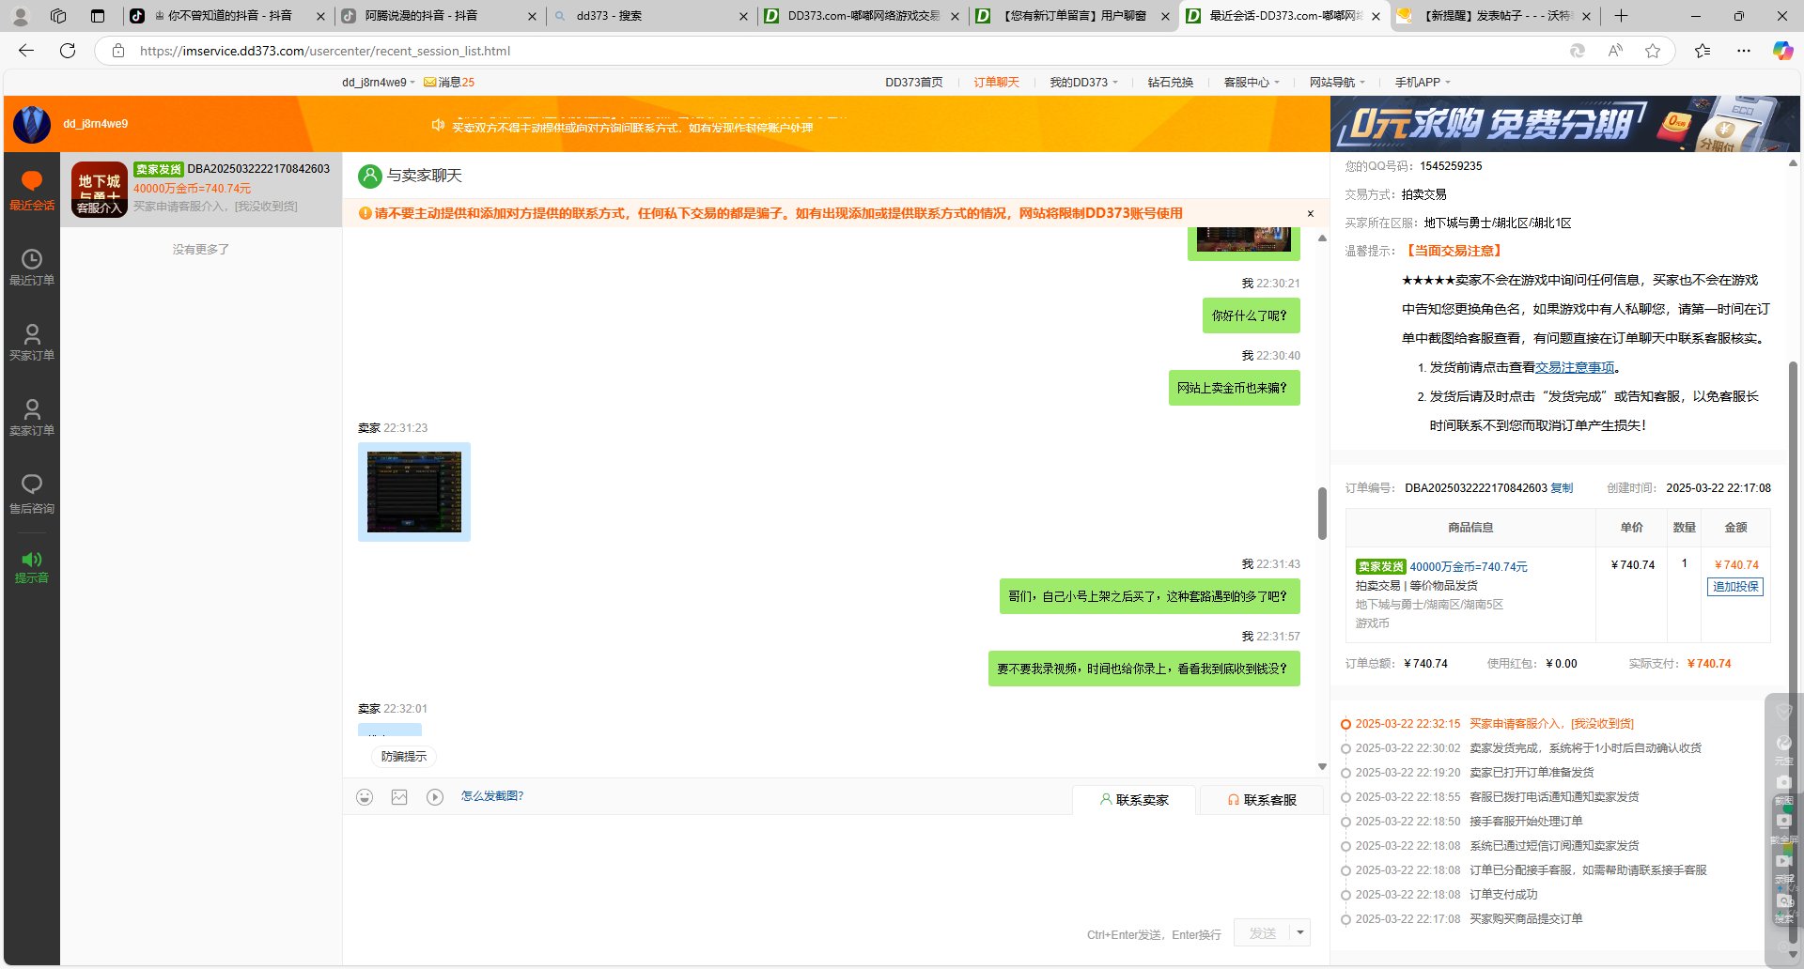Open 售后咨询 in the sidebar
Image resolution: width=1804 pixels, height=969 pixels.
click(32, 494)
